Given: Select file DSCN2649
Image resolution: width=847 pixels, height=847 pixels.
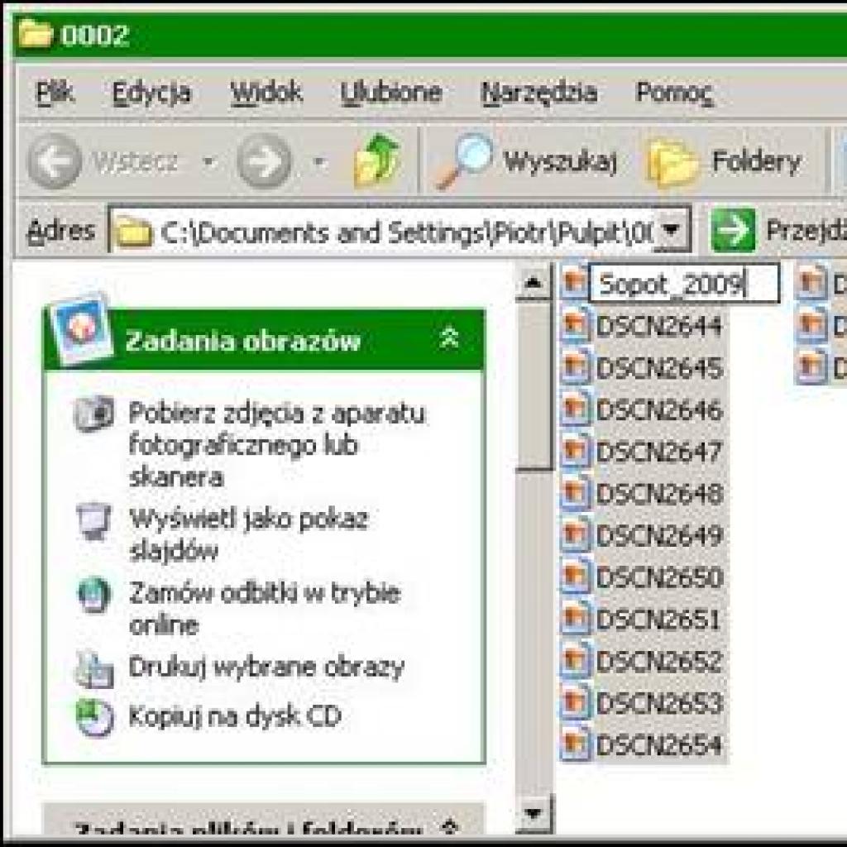Looking at the screenshot, I should [x=659, y=536].
